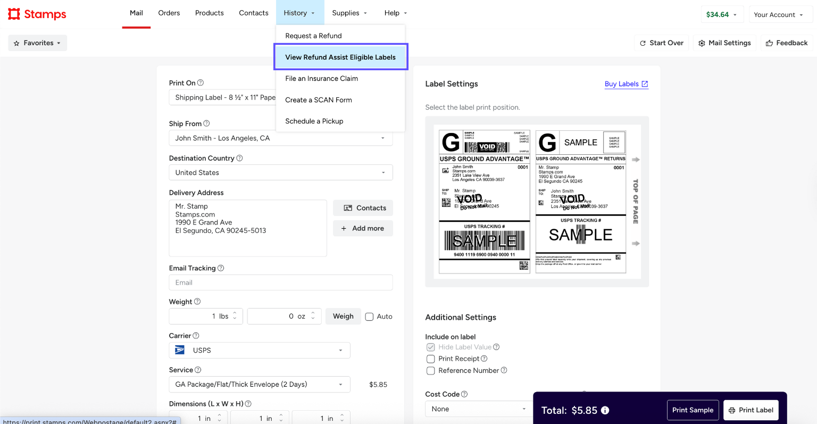
Task: Expand the Destination Country dropdown
Action: point(281,173)
